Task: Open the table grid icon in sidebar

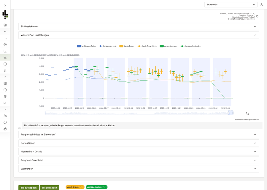Action: pyautogui.click(x=5, y=83)
